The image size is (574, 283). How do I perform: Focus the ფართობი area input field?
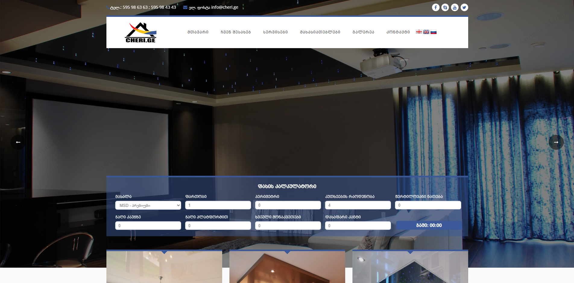(218, 205)
